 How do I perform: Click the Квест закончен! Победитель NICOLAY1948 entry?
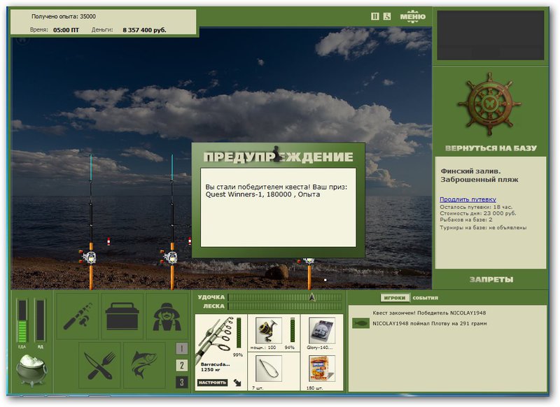tap(429, 313)
